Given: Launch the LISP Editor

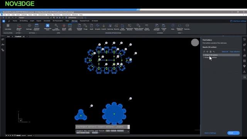Looking at the screenshot, I should 70,27.
